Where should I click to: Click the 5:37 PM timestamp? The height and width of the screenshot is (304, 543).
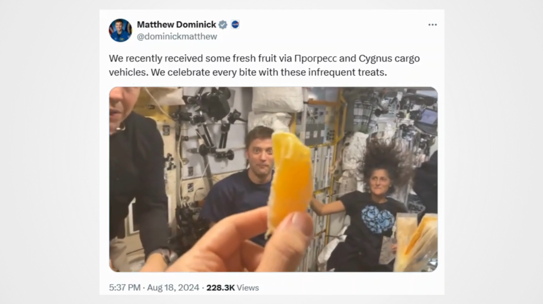point(125,288)
